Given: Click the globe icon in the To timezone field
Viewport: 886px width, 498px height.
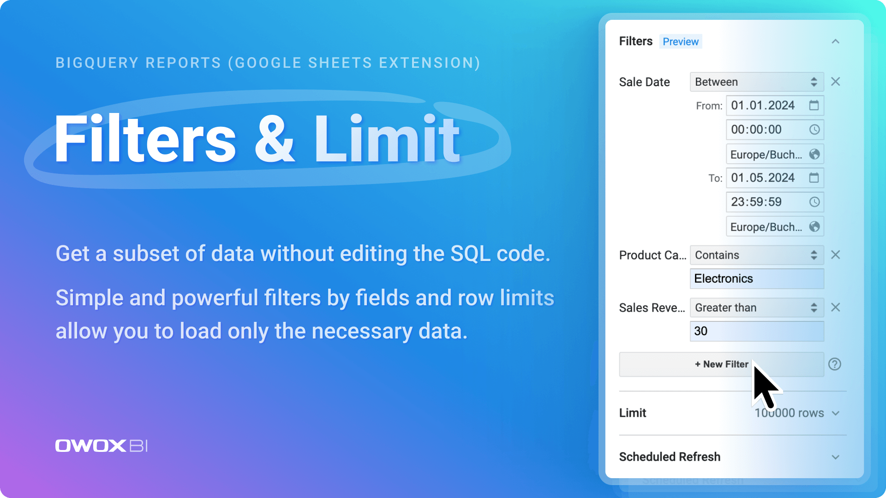Looking at the screenshot, I should [x=814, y=226].
